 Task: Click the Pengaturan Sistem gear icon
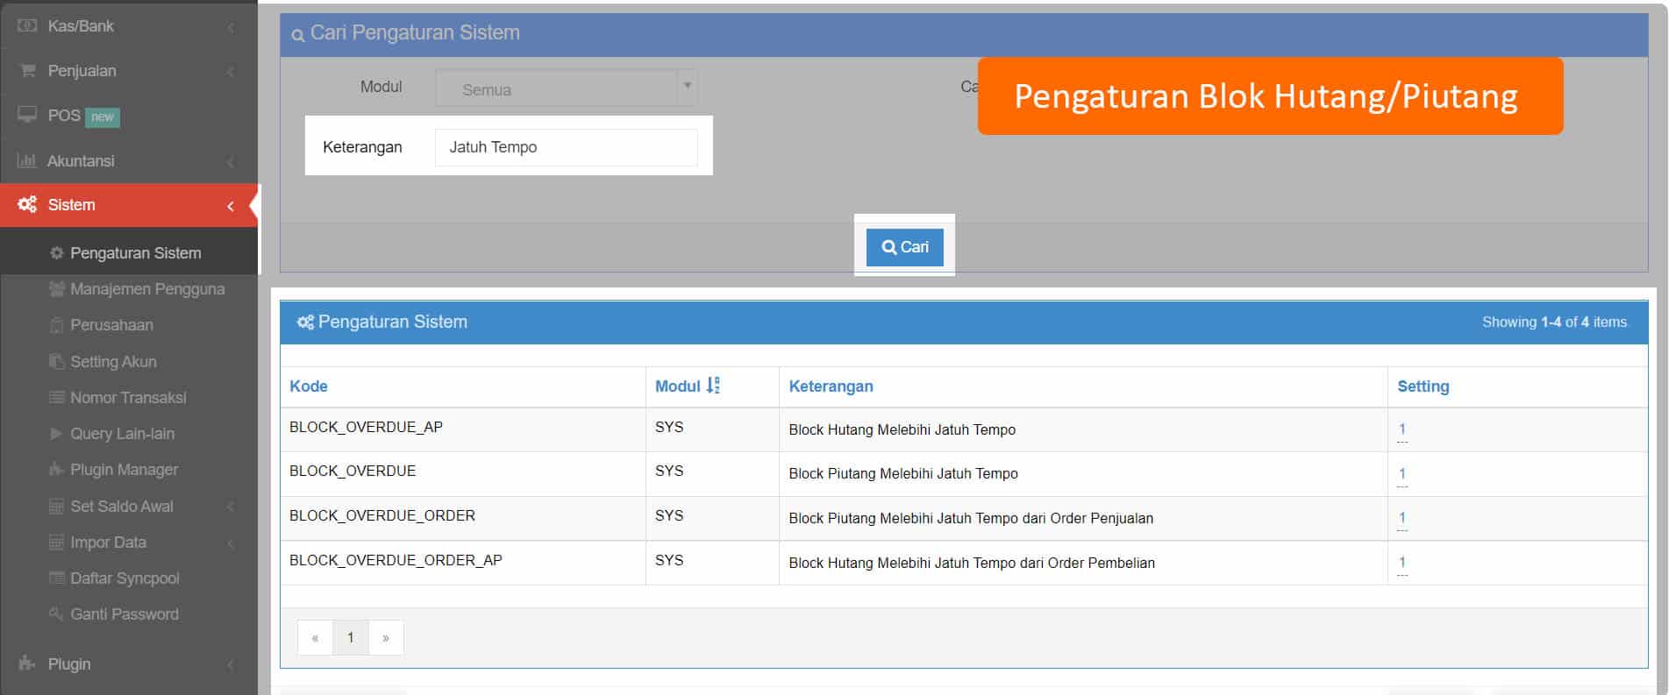[57, 253]
